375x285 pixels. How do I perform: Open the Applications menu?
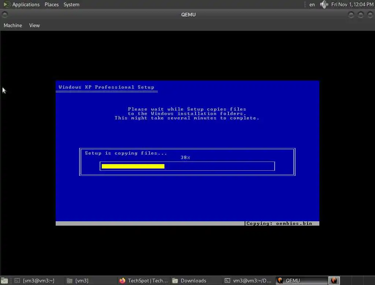coord(26,4)
